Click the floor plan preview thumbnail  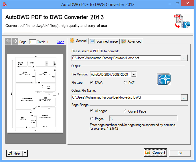point(35,93)
